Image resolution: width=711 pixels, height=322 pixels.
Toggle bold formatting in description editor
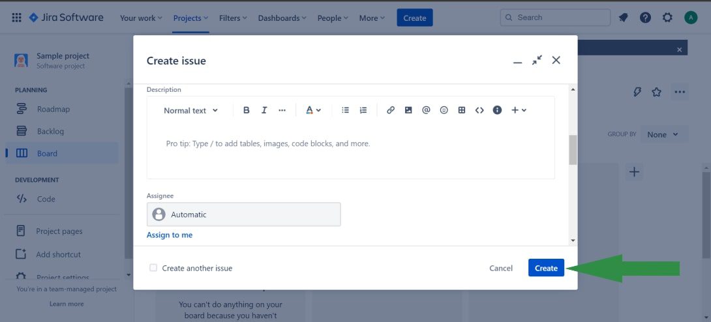(x=246, y=110)
